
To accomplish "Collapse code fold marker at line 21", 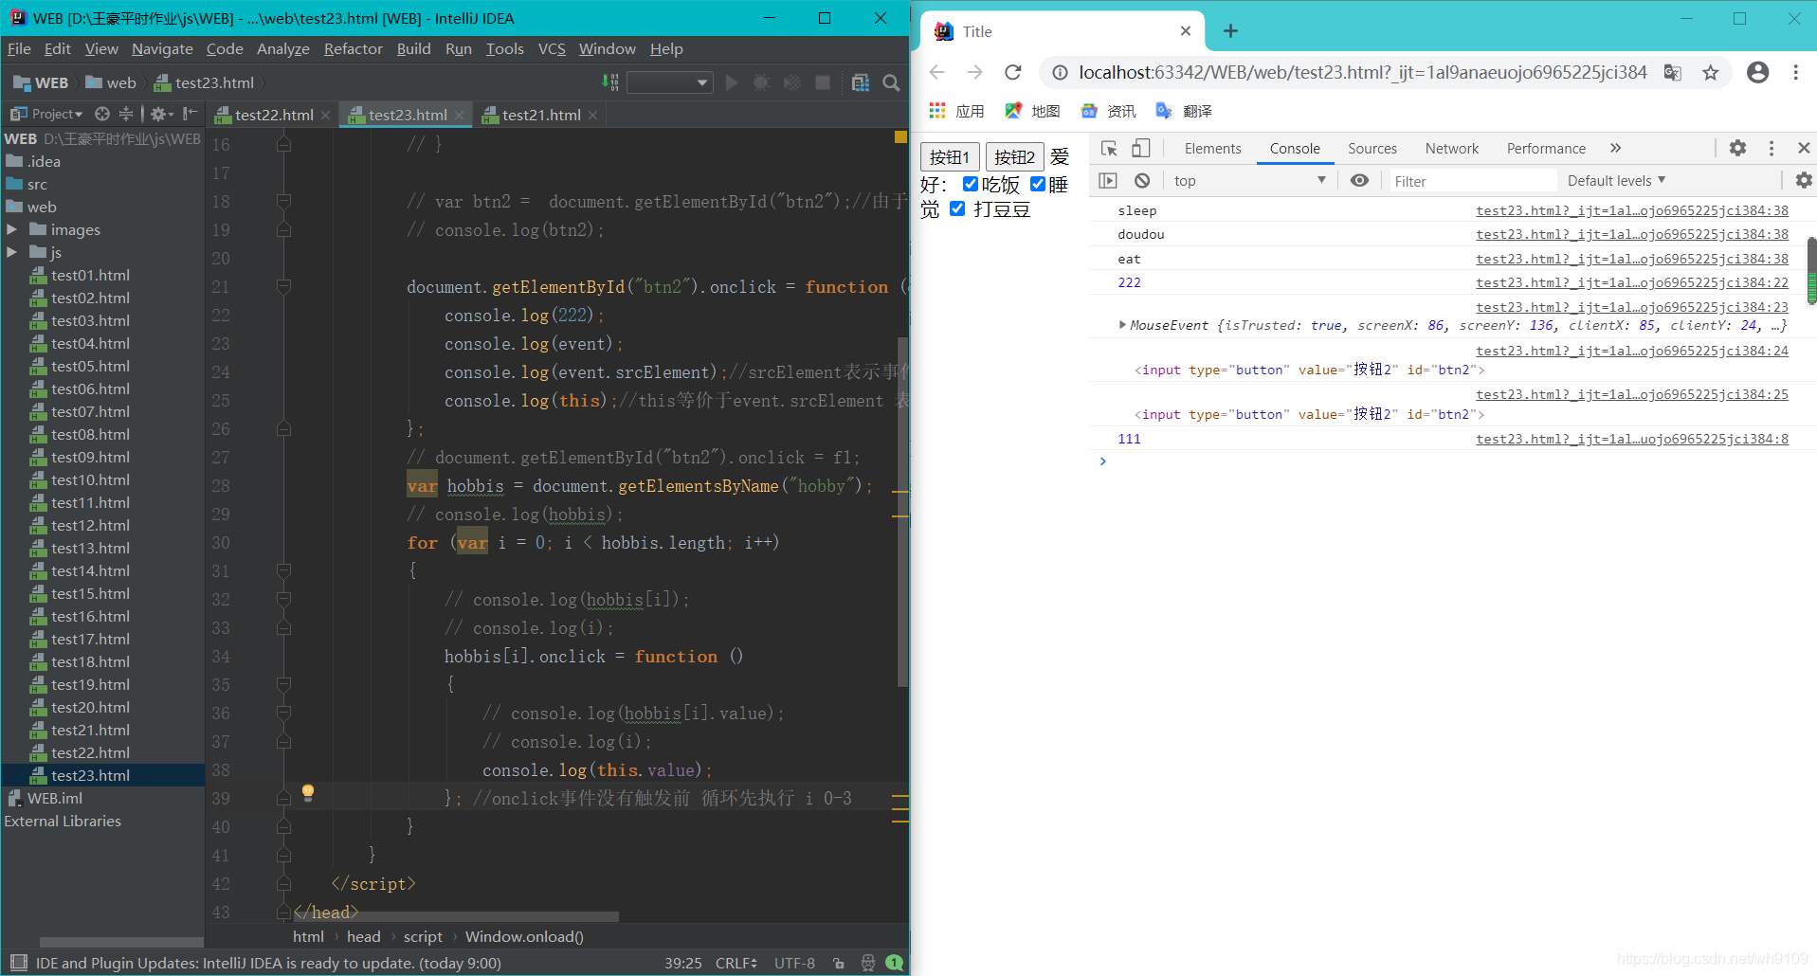I will pos(283,286).
